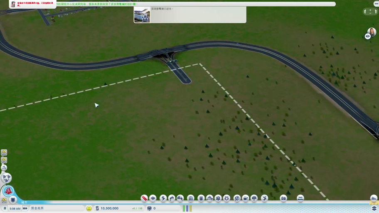379x213 pixels.
Task: Click the green scrolling news ticker text
Action: pos(97,4)
